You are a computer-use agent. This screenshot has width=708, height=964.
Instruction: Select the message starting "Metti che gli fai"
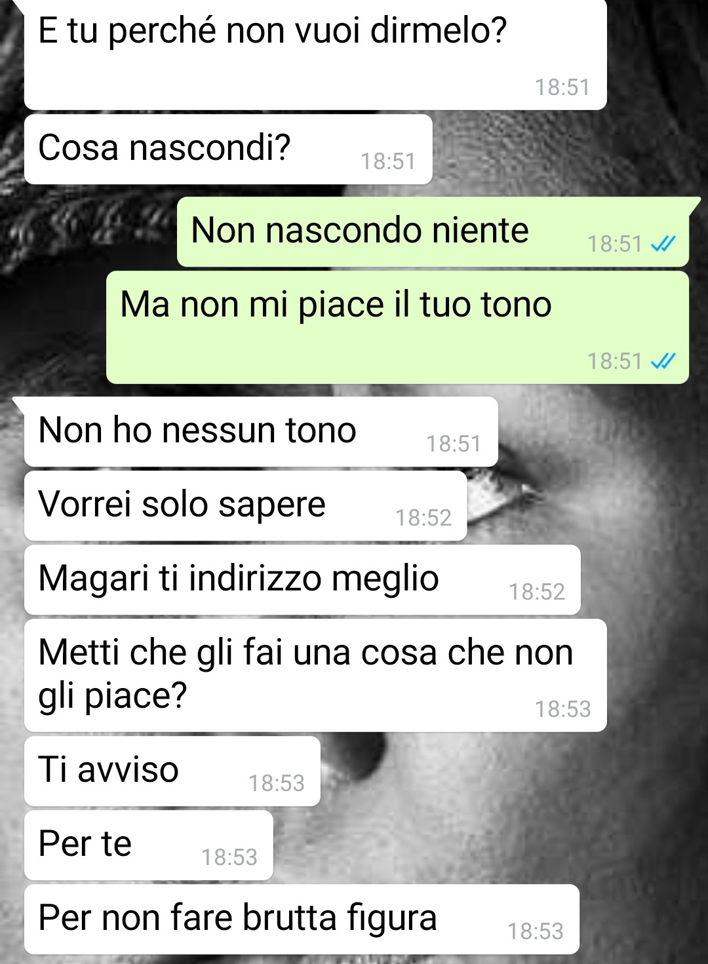(x=315, y=675)
